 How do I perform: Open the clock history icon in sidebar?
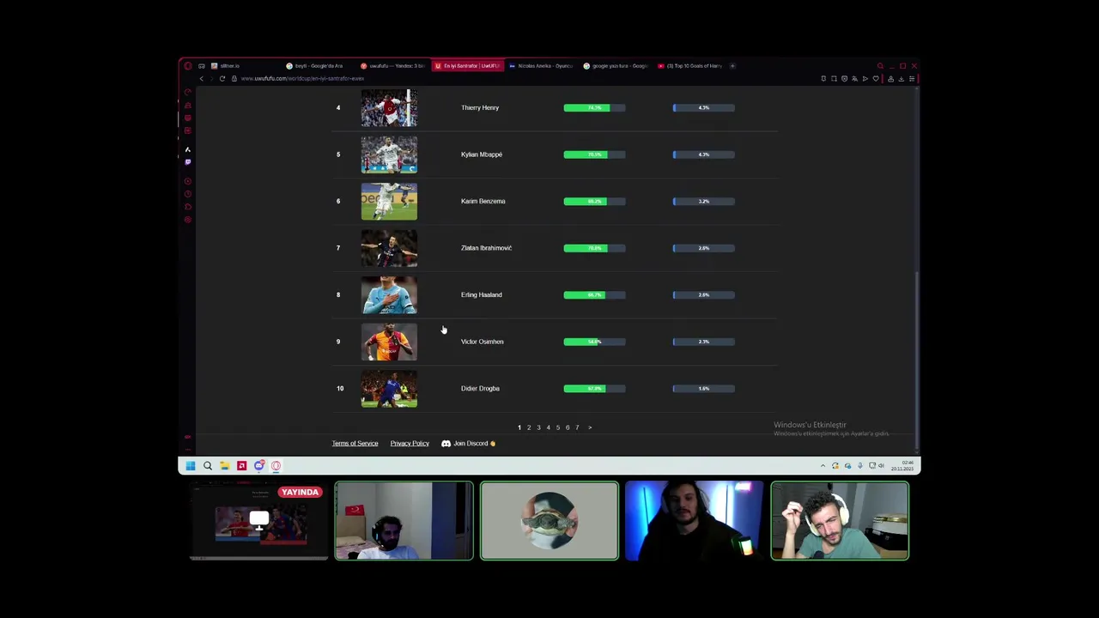pyautogui.click(x=188, y=194)
